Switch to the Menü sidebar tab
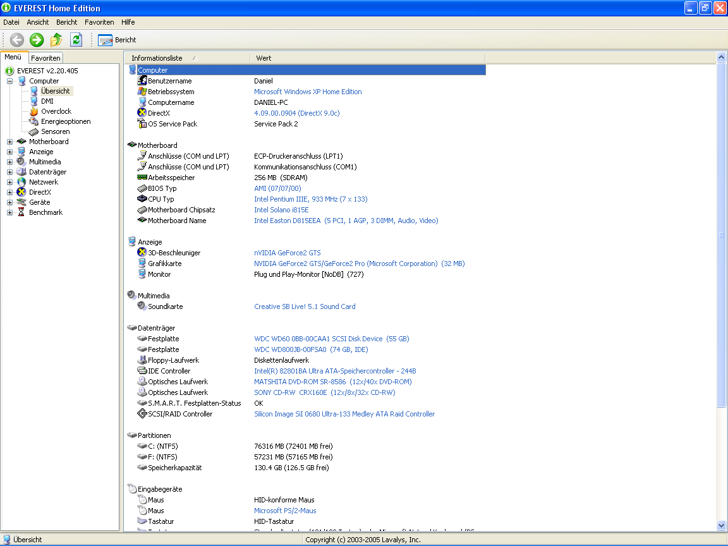728x546 pixels. coord(13,57)
